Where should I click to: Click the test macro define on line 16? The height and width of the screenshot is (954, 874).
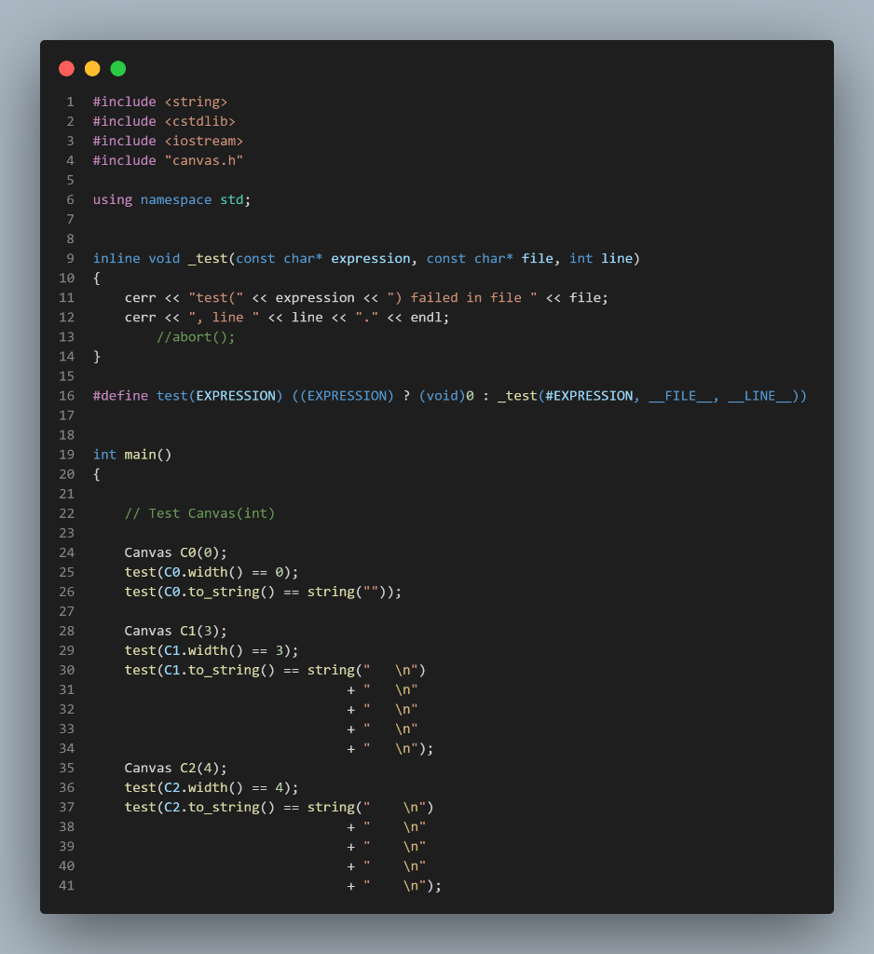click(x=172, y=395)
